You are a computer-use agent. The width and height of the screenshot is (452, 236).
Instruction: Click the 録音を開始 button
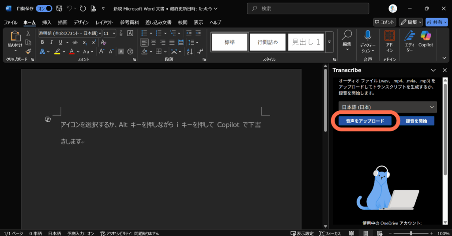(416, 121)
